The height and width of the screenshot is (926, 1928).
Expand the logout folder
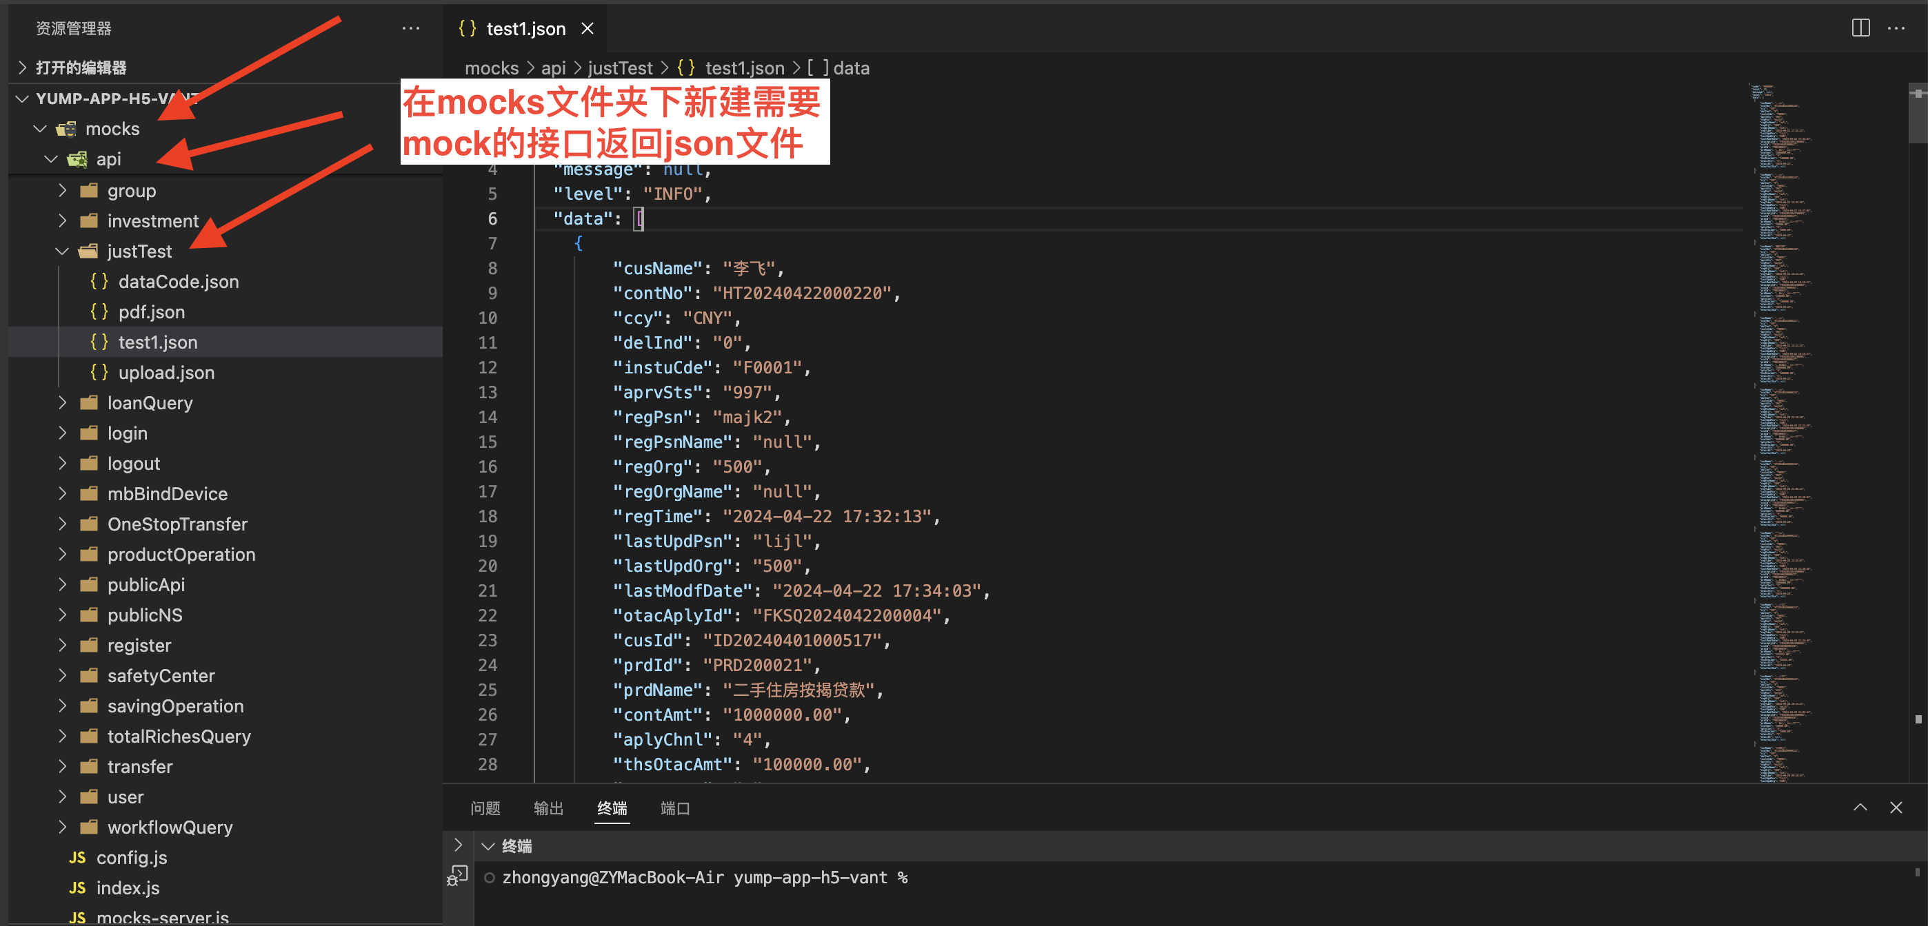pyautogui.click(x=63, y=463)
